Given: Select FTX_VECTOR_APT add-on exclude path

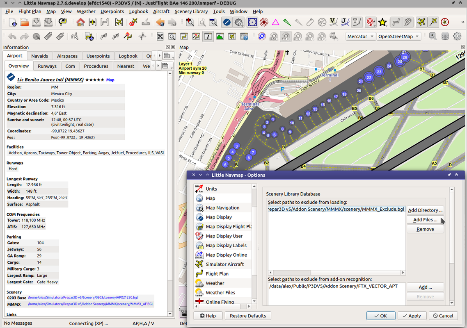Looking at the screenshot, I should pyautogui.click(x=337, y=286).
